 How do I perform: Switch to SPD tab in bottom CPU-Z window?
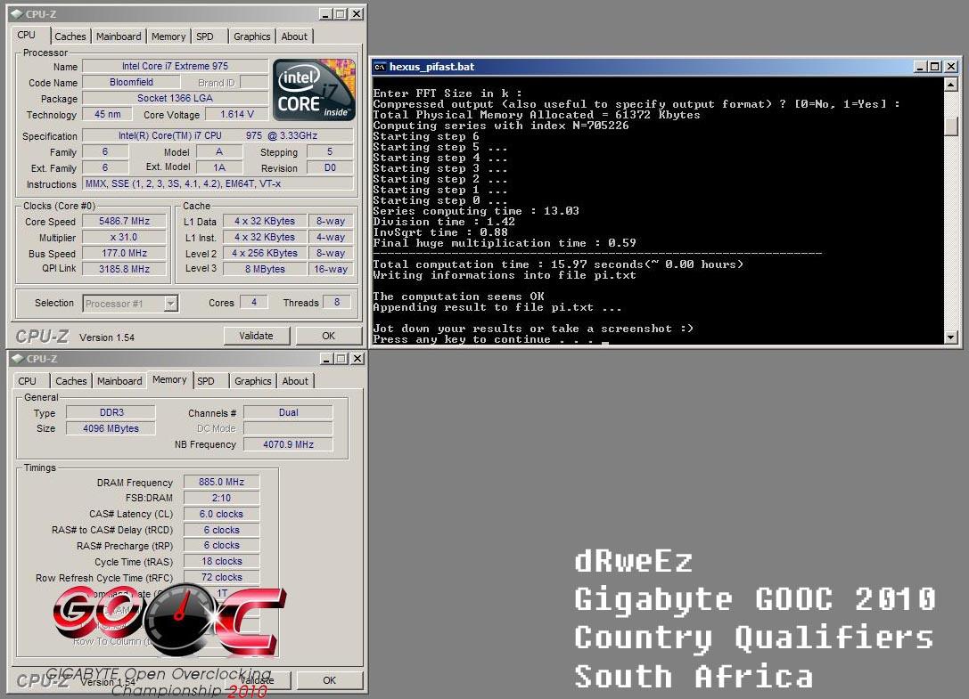pyautogui.click(x=206, y=381)
